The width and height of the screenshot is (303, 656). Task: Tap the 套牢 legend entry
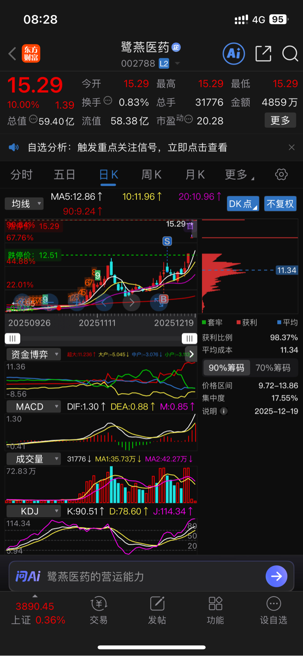click(x=212, y=323)
